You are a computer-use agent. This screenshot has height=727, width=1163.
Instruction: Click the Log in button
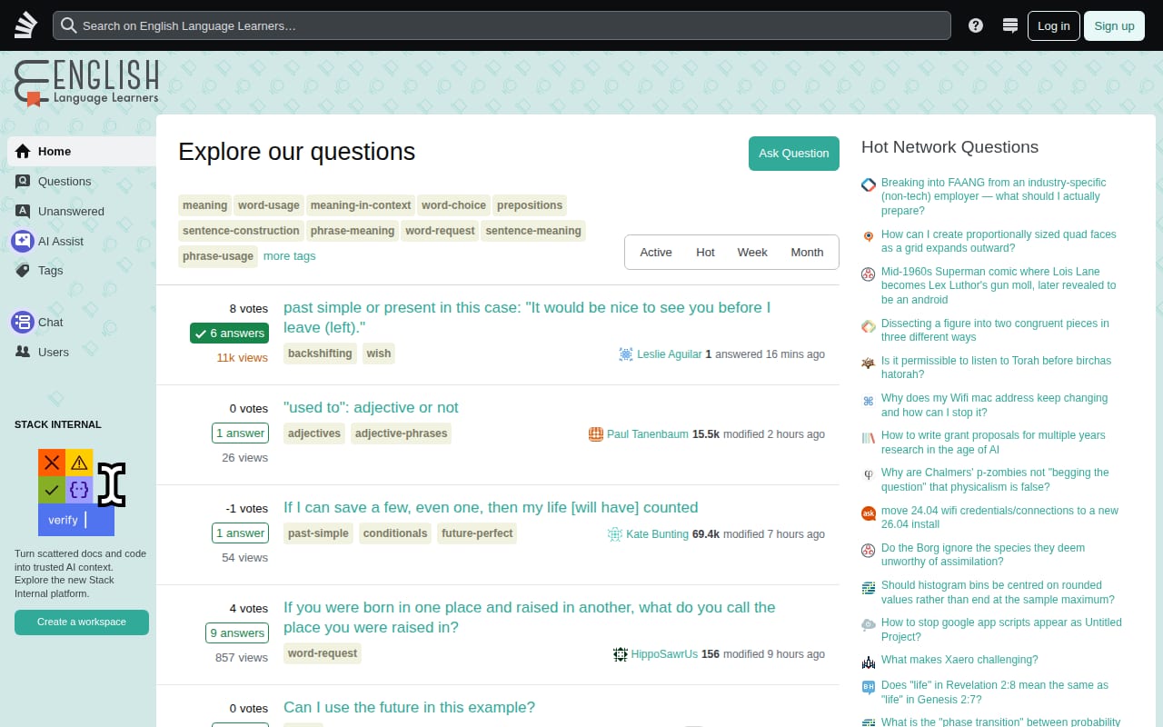click(1054, 25)
